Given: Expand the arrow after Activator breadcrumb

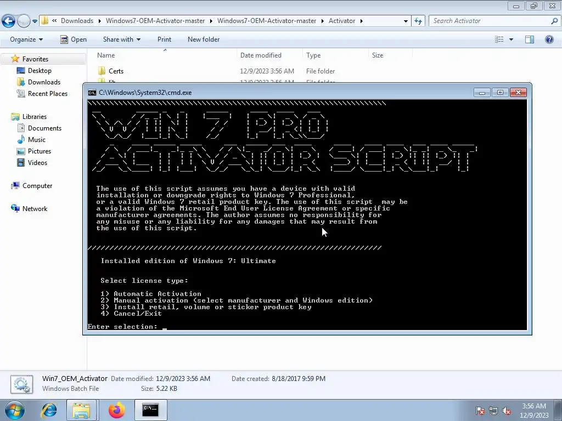Looking at the screenshot, I should 361,21.
